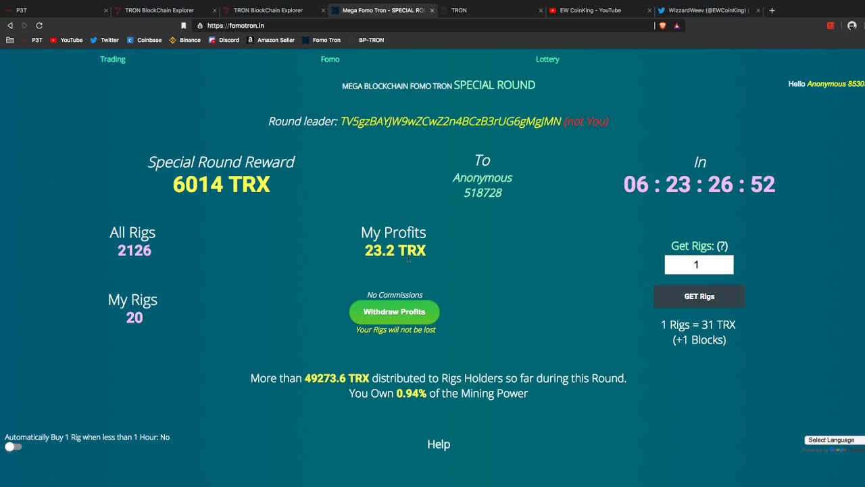865x487 pixels.
Task: Go back using the browser back arrow
Action: (10, 26)
